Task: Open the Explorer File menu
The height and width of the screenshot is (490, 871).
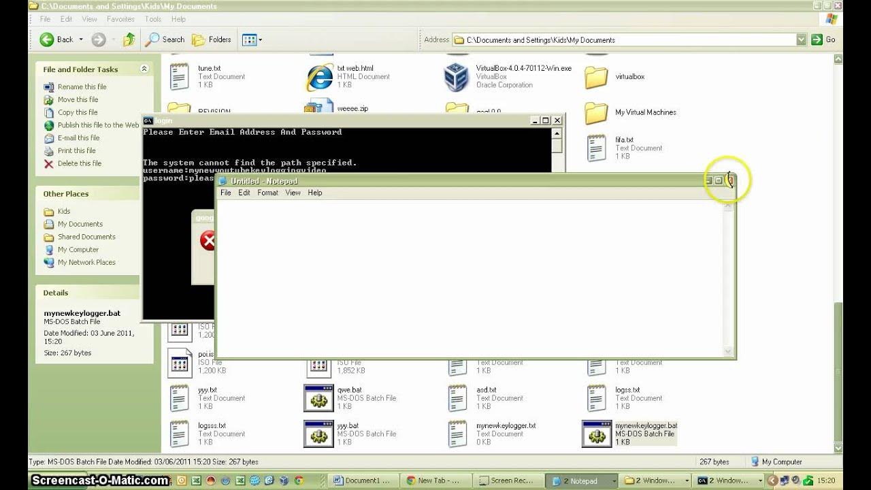Action: 45,19
